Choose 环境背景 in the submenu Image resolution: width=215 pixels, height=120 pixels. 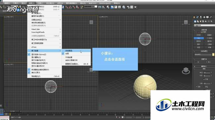[x=76, y=57]
